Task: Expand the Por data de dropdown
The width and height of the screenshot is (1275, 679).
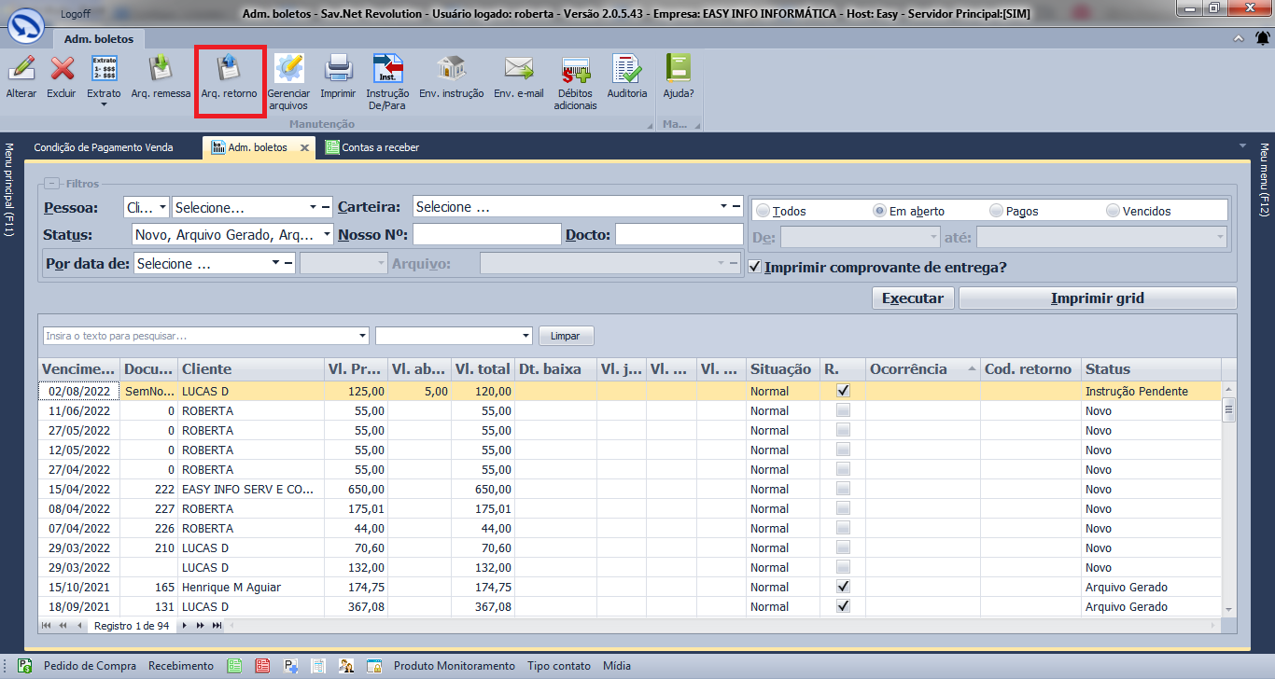Action: pos(276,264)
